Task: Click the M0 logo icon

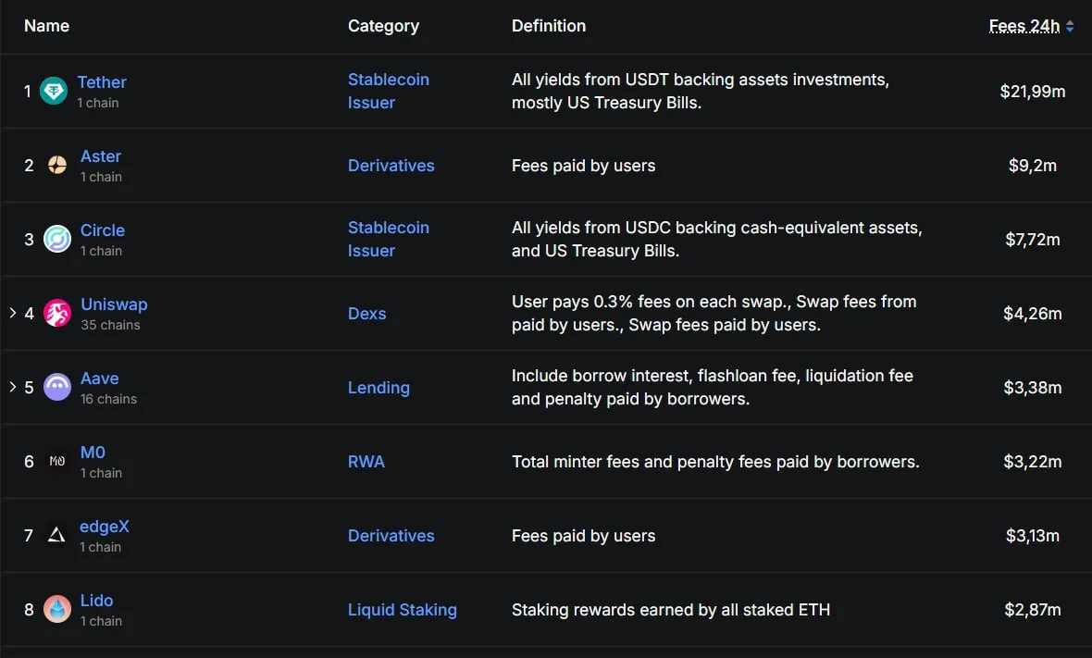Action: point(57,461)
